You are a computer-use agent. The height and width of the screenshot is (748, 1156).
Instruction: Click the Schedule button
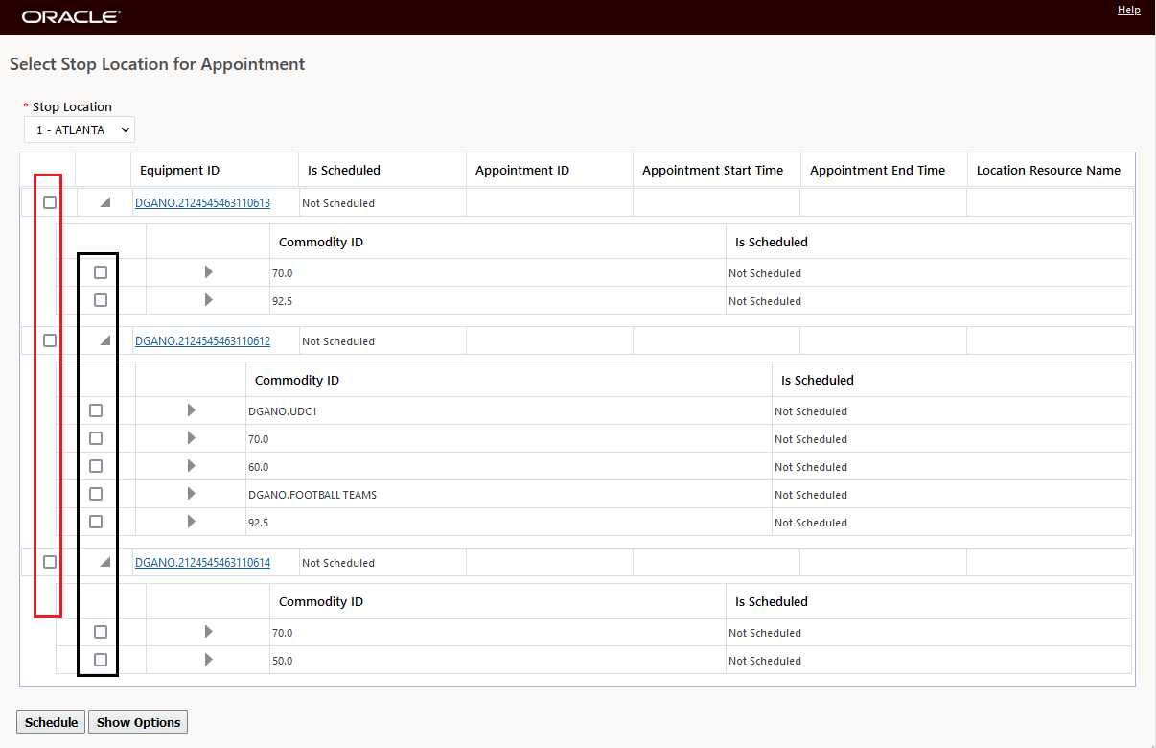point(52,722)
